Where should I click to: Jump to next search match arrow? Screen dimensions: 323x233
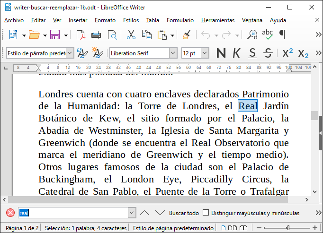pyautogui.click(x=161, y=213)
